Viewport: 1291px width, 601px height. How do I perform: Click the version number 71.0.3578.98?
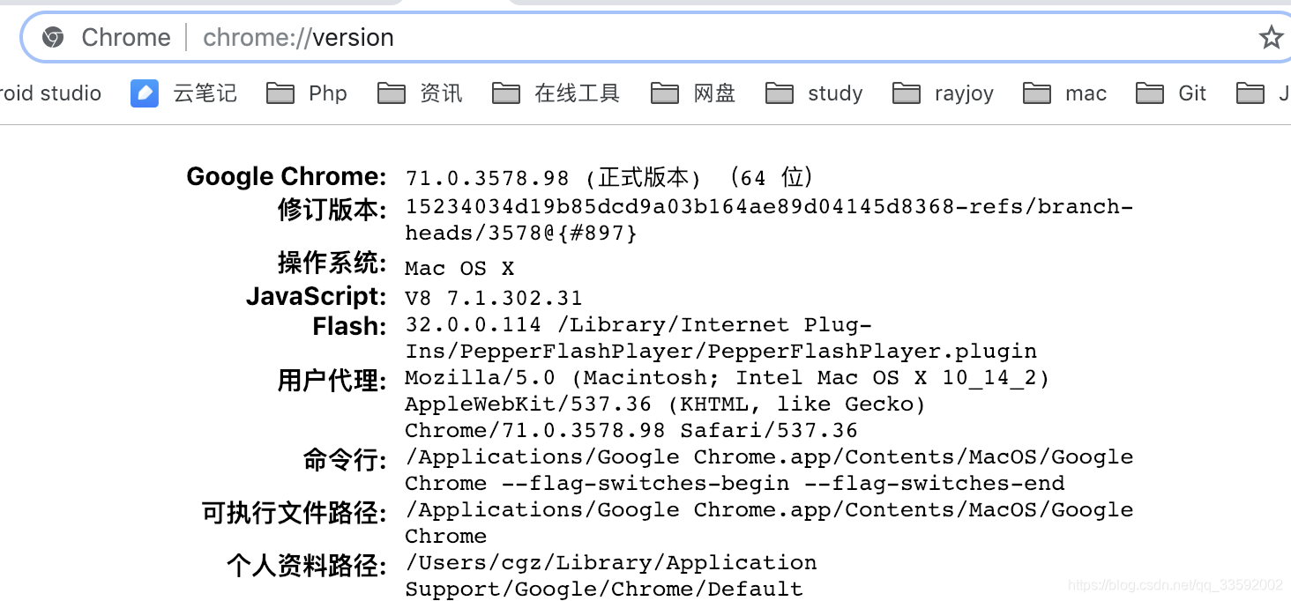(487, 179)
